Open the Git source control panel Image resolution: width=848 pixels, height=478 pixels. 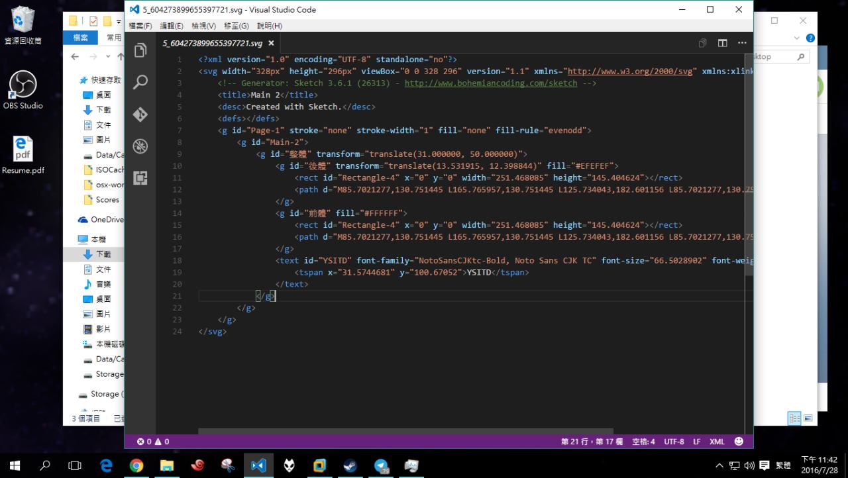point(140,115)
